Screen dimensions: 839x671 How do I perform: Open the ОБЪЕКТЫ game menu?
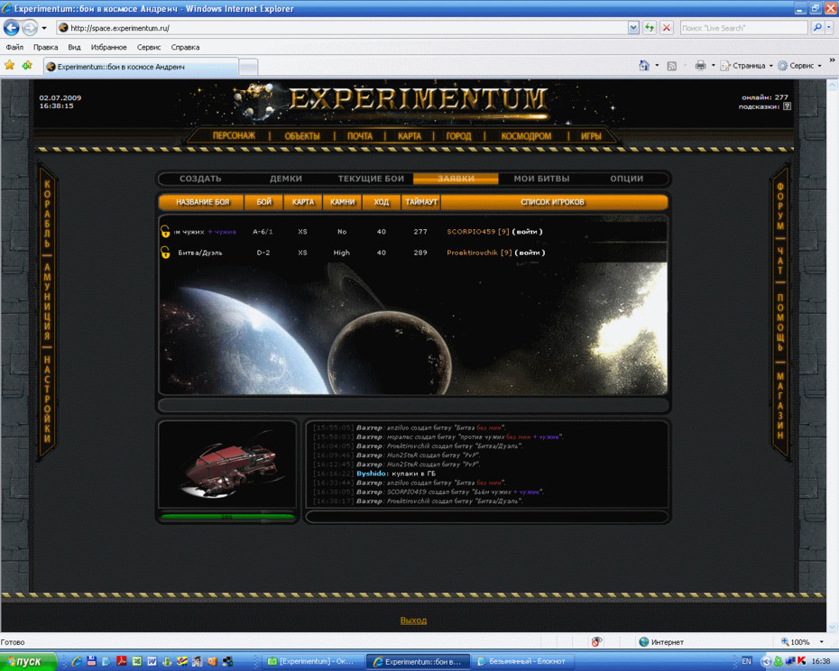pyautogui.click(x=302, y=136)
